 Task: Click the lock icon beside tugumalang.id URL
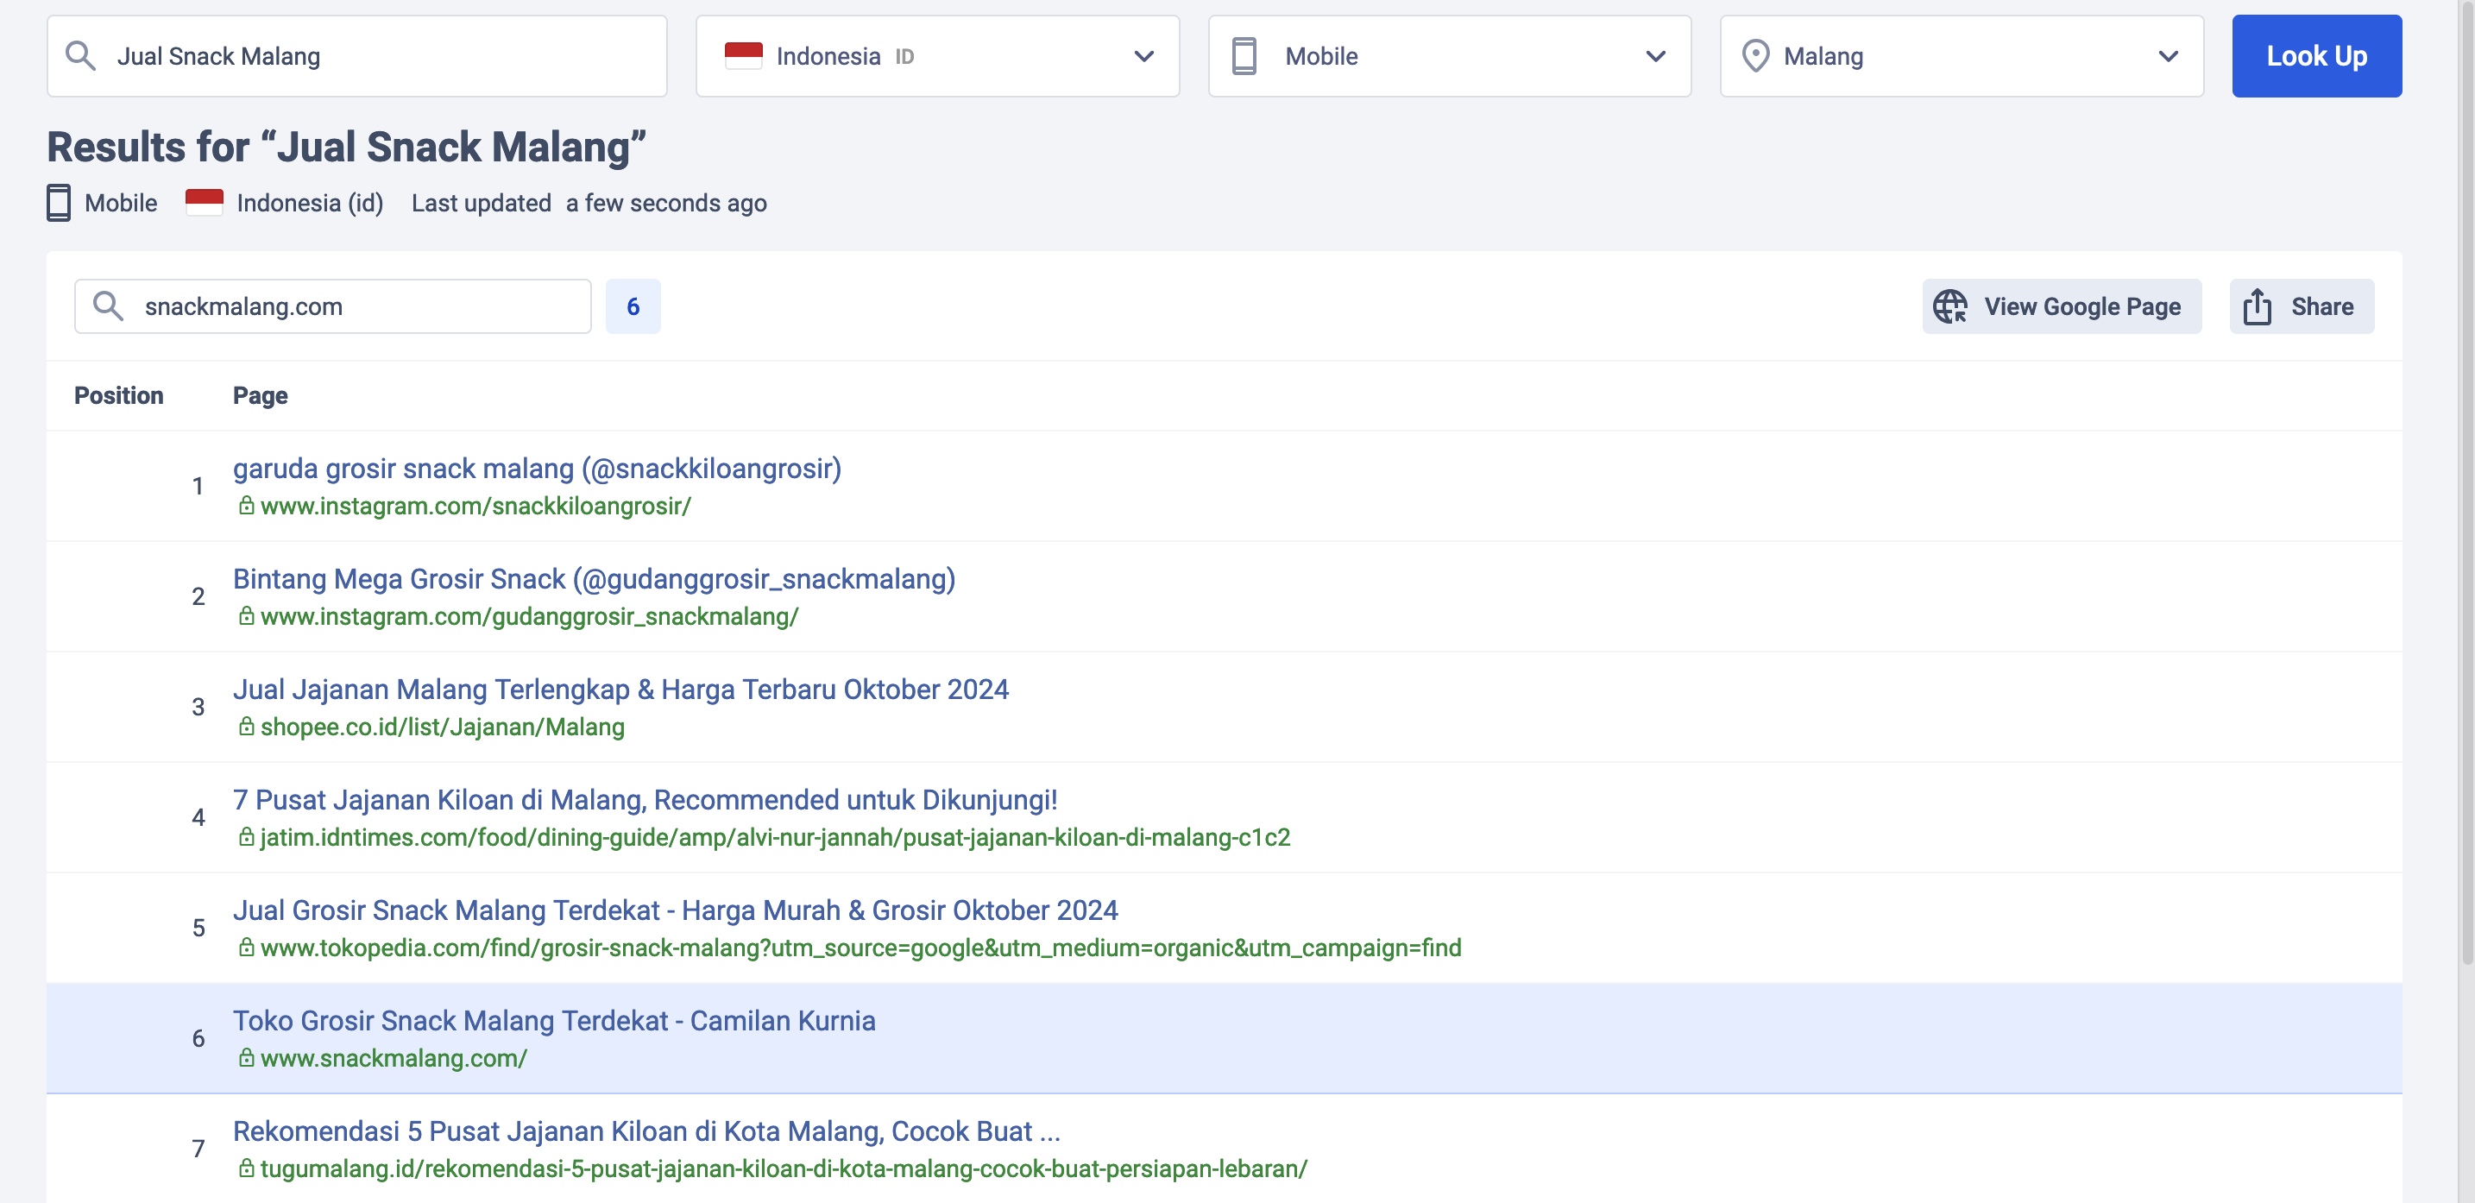(247, 1168)
